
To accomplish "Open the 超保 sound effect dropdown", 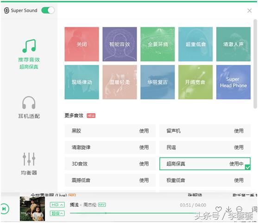I will [57, 213].
